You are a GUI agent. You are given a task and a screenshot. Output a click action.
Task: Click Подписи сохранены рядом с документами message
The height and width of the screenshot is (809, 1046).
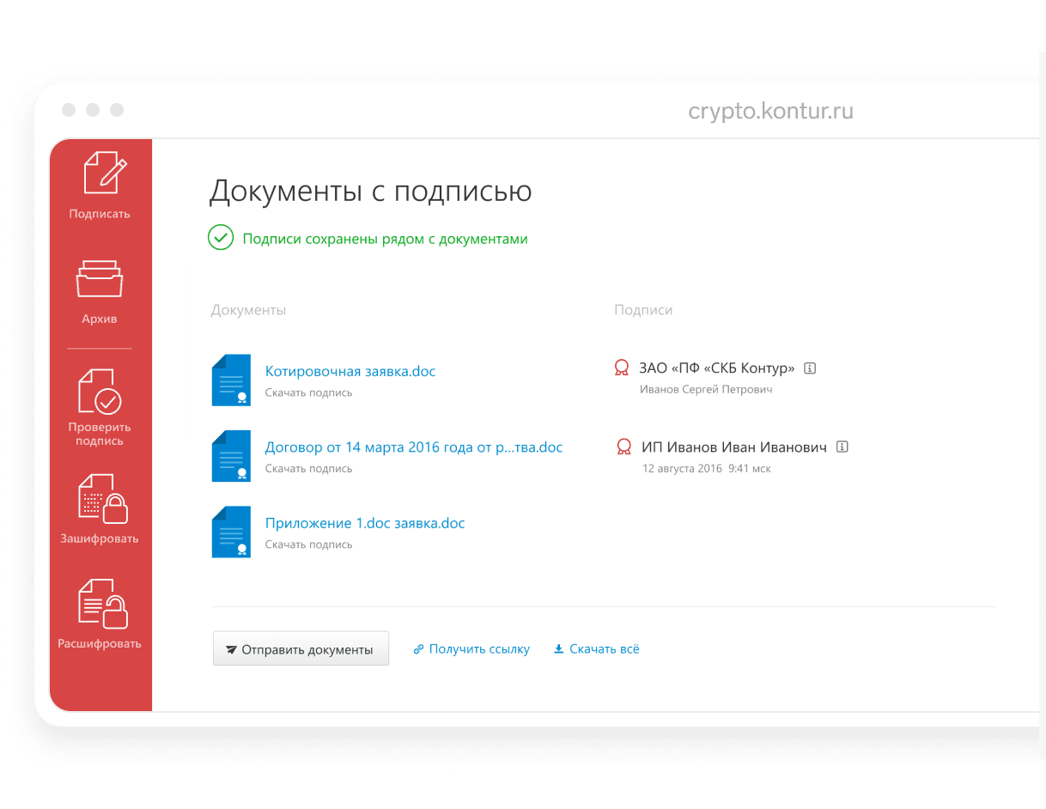[x=385, y=239]
